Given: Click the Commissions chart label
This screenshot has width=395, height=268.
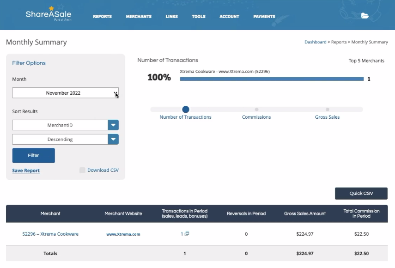Looking at the screenshot, I should click(256, 117).
